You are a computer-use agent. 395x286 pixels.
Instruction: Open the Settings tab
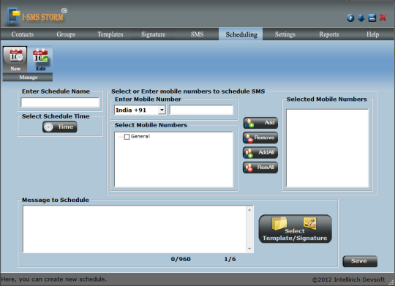tap(285, 34)
